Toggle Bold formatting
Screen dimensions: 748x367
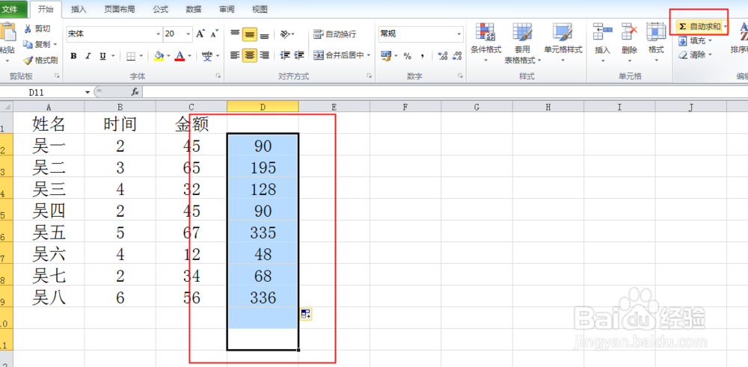click(x=73, y=56)
